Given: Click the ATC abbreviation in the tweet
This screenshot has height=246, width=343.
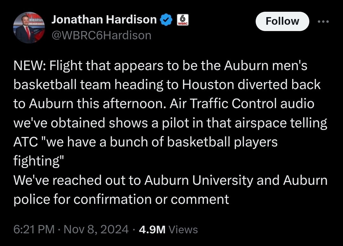Looking at the screenshot, I should pos(27,142).
